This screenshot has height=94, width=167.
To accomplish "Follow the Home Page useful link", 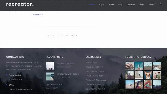I will coord(92,63).
